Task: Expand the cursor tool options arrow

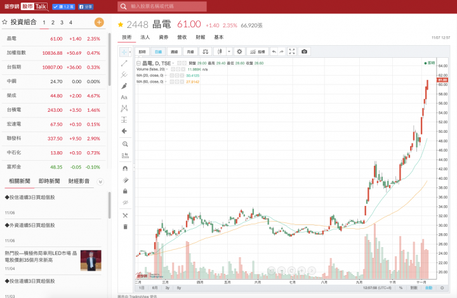Action: [x=129, y=52]
